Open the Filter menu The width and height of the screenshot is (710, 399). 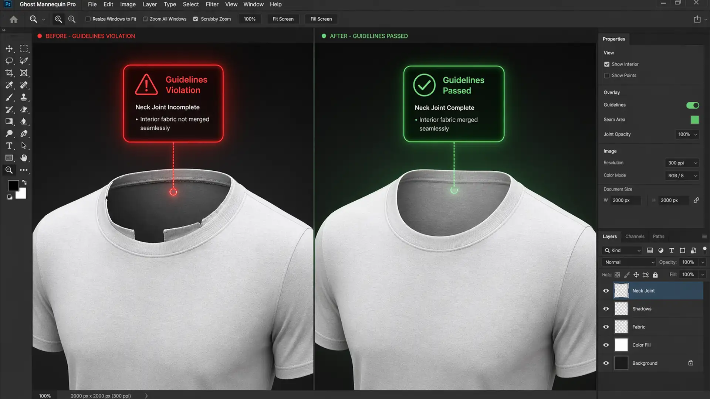pos(212,4)
